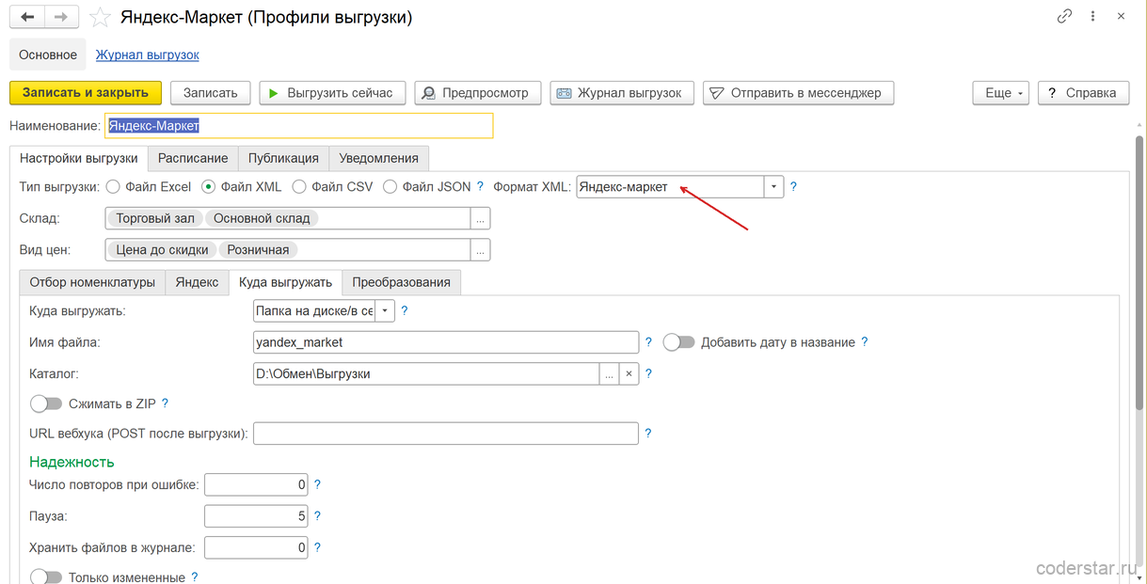This screenshot has height=584, width=1147.
Task: Click the Цена до скидки price tag
Action: pyautogui.click(x=163, y=250)
